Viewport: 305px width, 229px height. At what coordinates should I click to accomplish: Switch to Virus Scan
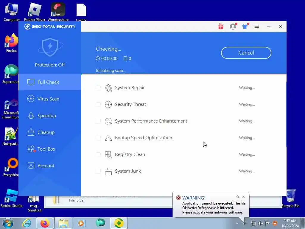(x=50, y=99)
